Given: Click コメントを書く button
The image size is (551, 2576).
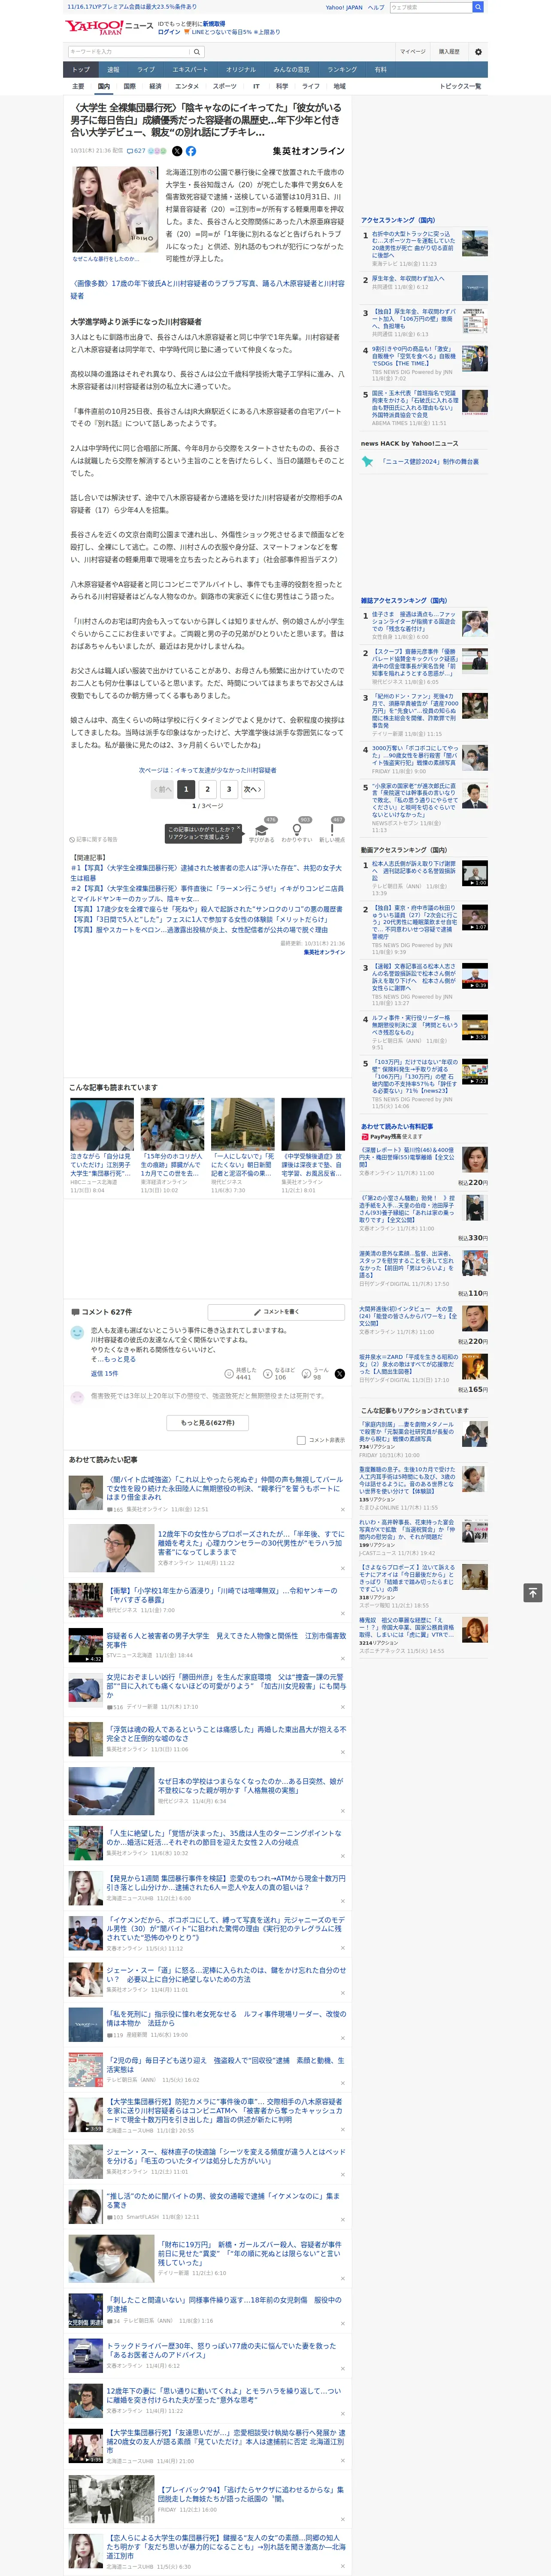Looking at the screenshot, I should pos(277,1311).
